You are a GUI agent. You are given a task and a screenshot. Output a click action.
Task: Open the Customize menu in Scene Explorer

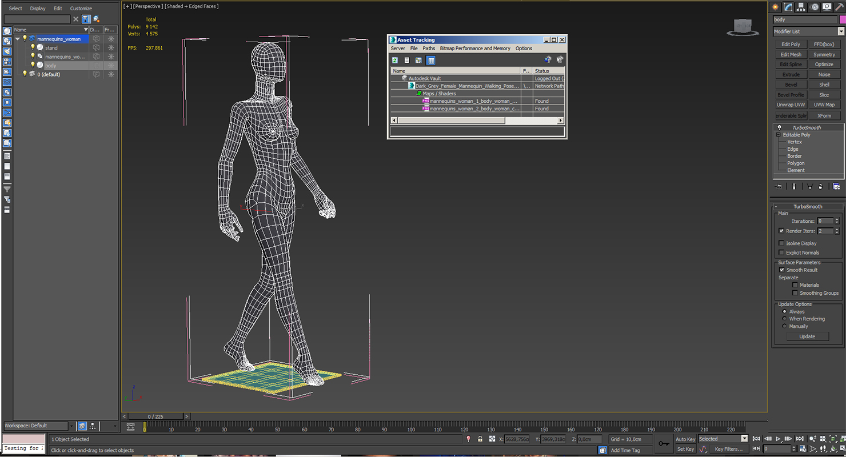coord(81,9)
